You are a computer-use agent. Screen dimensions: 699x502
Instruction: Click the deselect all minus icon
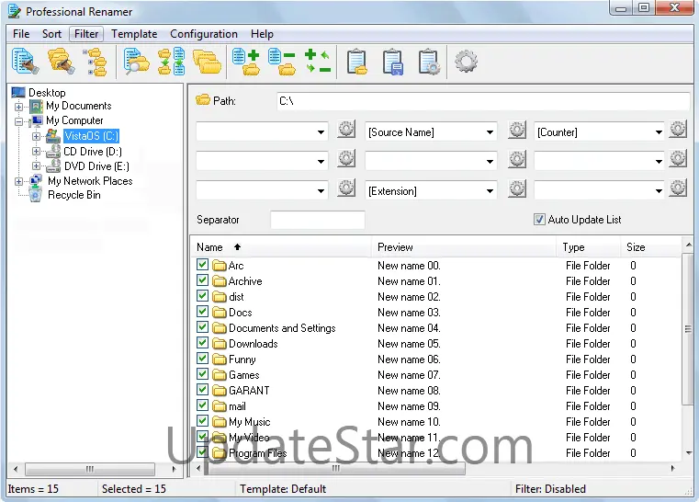pos(282,62)
